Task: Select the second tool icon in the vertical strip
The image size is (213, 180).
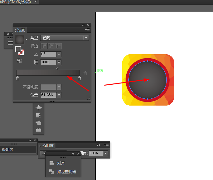Action: click(39, 115)
